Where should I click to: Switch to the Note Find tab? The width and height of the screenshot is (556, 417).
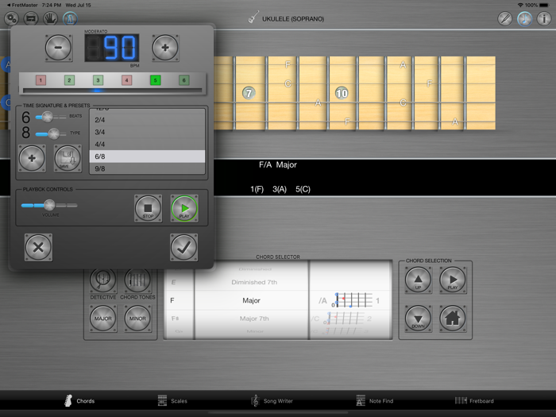375,400
